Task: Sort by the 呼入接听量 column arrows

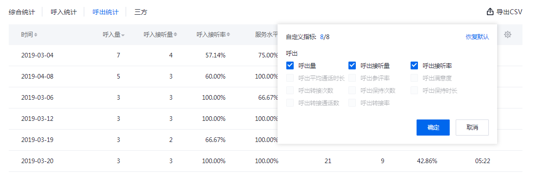Action: coord(175,34)
